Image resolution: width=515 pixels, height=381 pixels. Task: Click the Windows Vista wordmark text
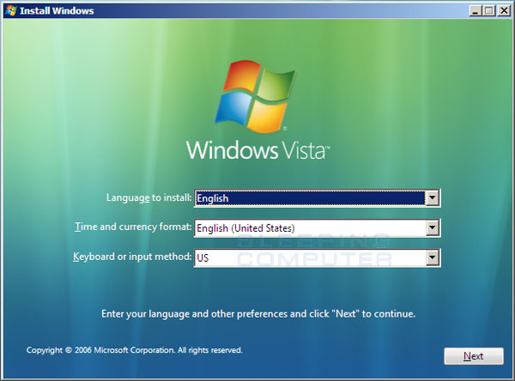tap(257, 152)
